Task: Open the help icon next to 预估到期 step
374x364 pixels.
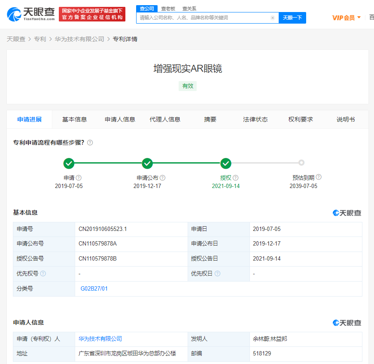Action: [x=319, y=177]
